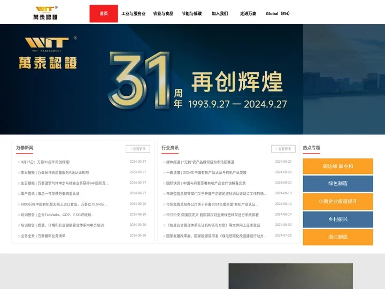Open 培训预告 质量、环境和职业健康管理体系
This screenshot has height=289, width=385.
point(63,225)
